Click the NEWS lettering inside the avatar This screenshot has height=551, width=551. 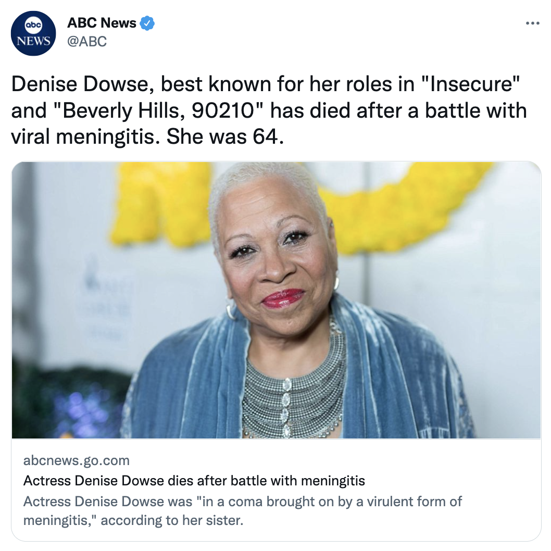point(33,41)
